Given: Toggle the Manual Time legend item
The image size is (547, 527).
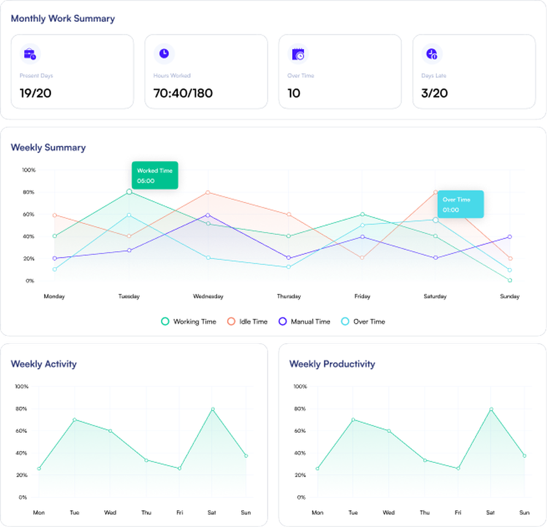Looking at the screenshot, I should [x=304, y=321].
